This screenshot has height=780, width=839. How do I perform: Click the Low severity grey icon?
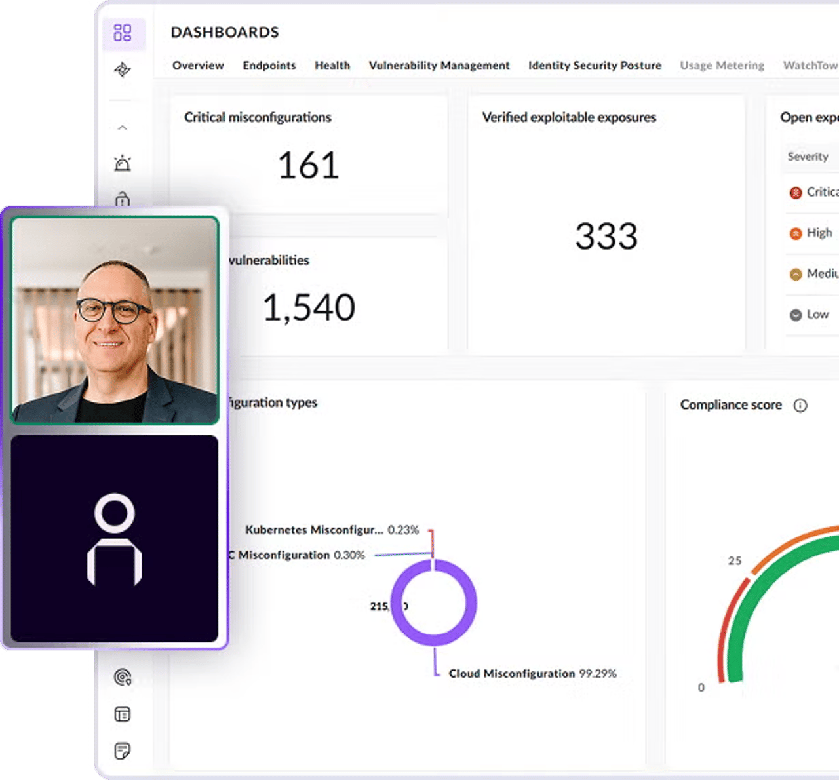pyautogui.click(x=796, y=315)
